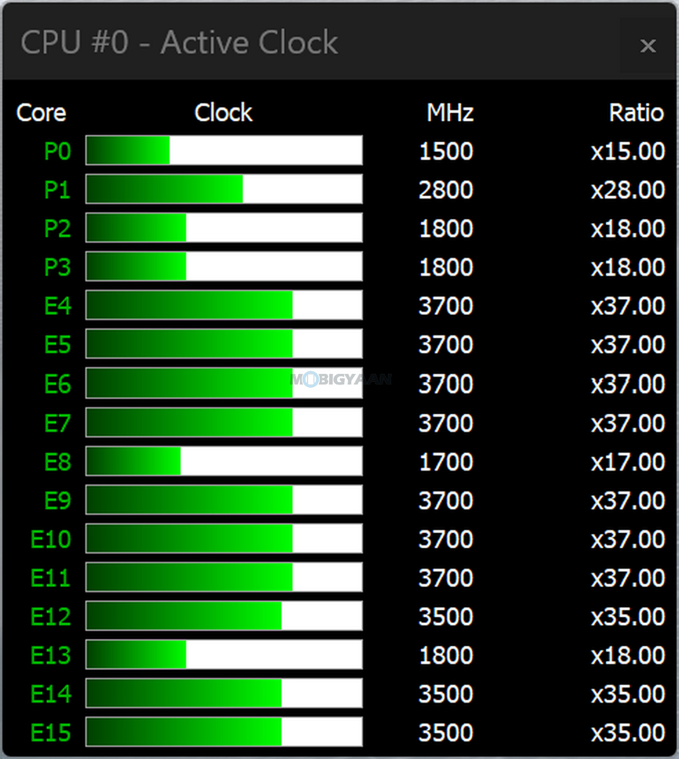Image resolution: width=679 pixels, height=759 pixels.
Task: Click the E8 core label
Action: (x=58, y=462)
